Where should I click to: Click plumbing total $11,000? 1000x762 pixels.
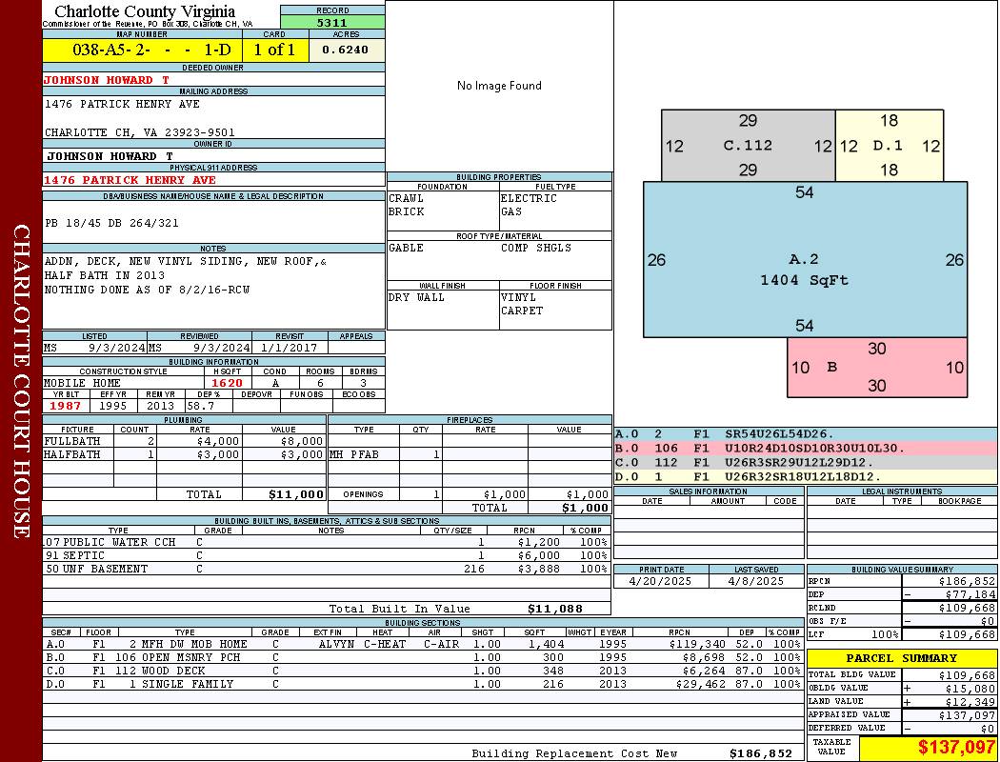point(296,494)
